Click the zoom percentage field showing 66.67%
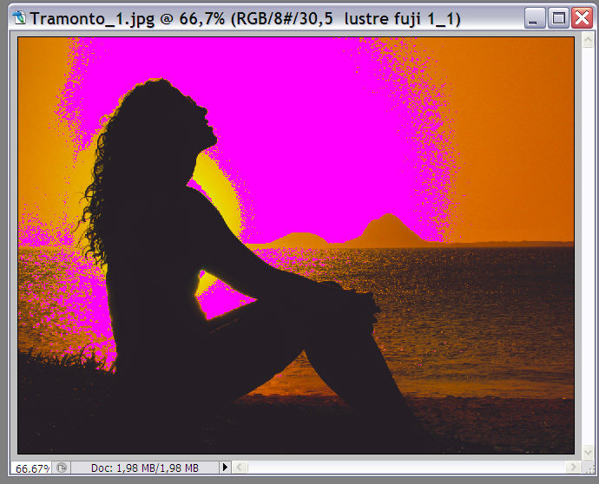Image resolution: width=599 pixels, height=484 pixels. (33, 468)
